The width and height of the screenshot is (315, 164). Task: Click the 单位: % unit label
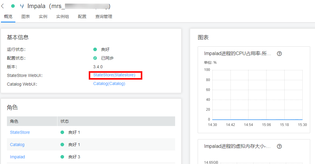[210, 63]
